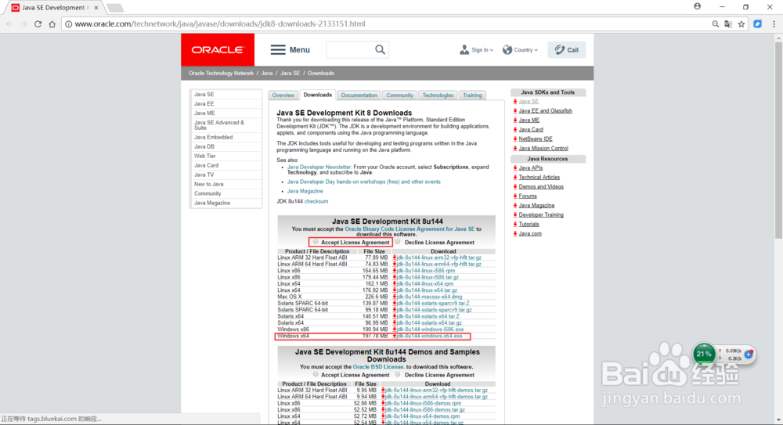Select Accept License Agreement for JDK 8u144
The image size is (783, 425).
click(x=316, y=242)
